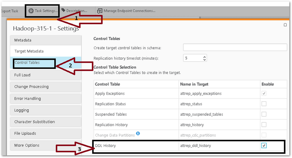This screenshot has width=292, height=158.
Task: Open the More Options section
Action: (46, 145)
